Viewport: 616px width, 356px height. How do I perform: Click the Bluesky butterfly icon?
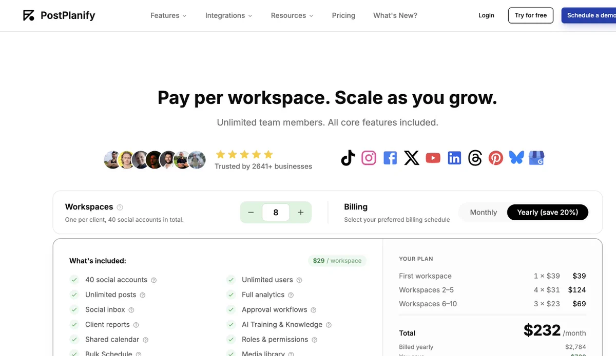point(516,158)
